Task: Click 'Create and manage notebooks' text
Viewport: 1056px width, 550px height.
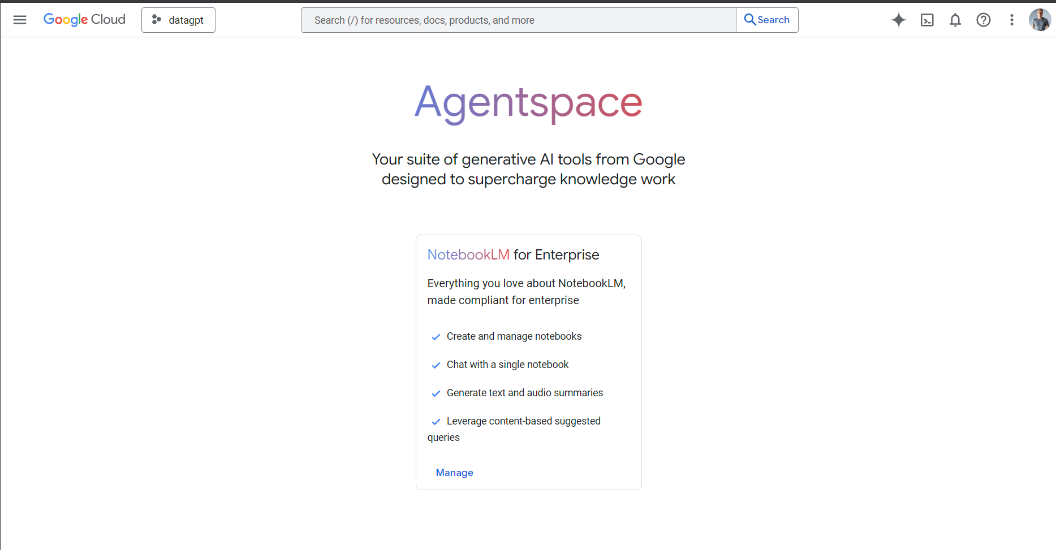Action: (x=514, y=336)
